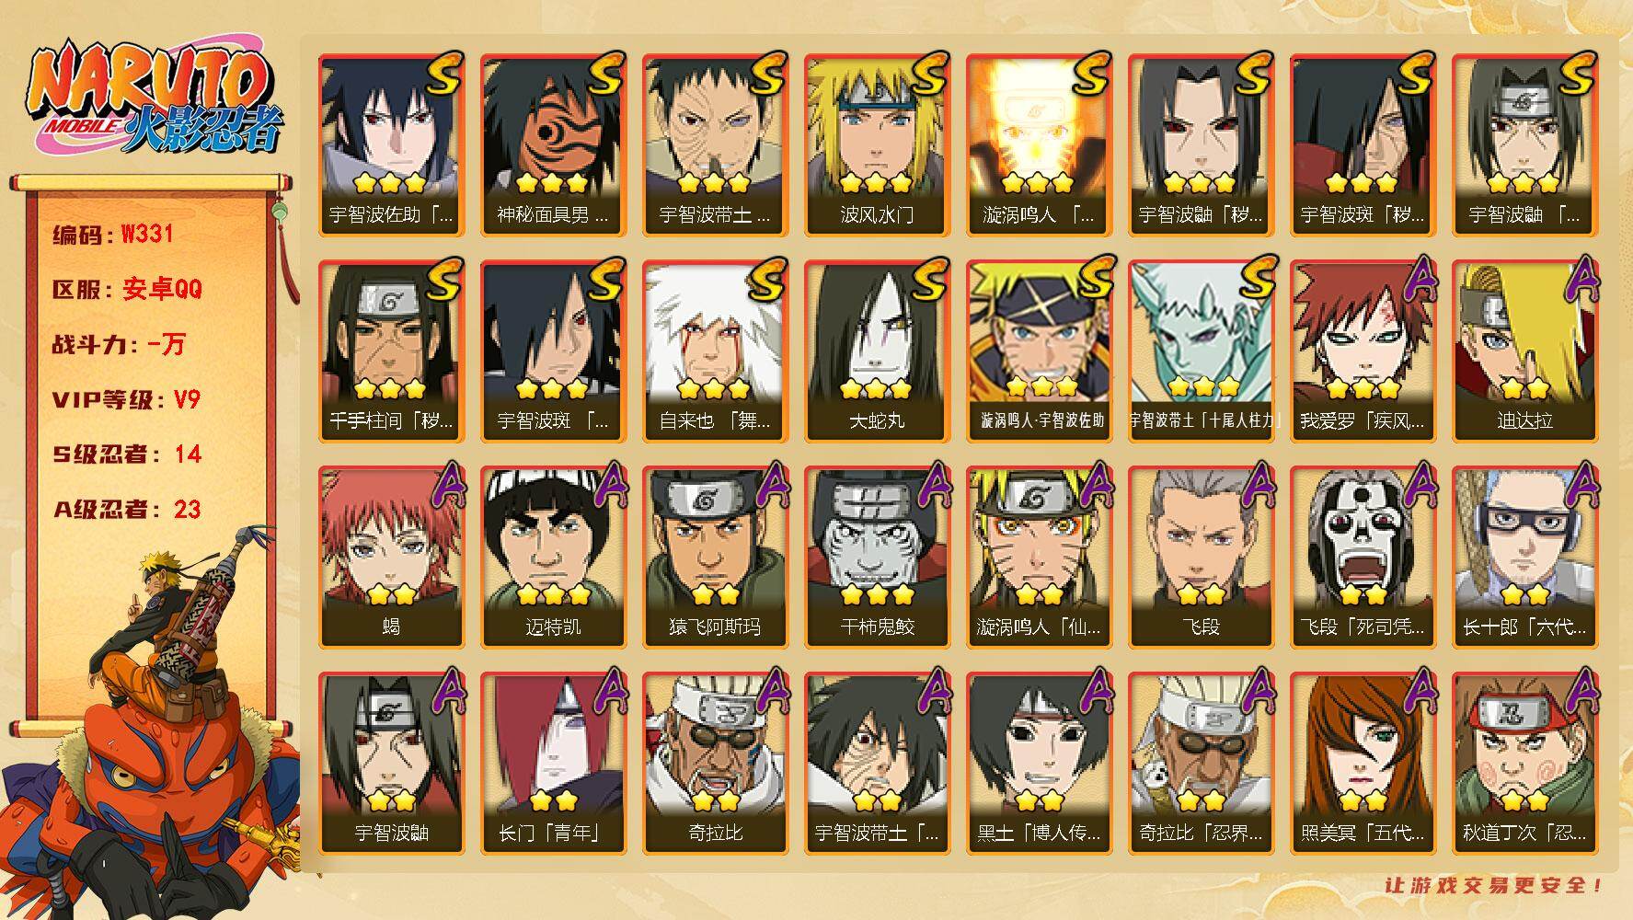Select the 千手柱间 ninja card

(391, 351)
